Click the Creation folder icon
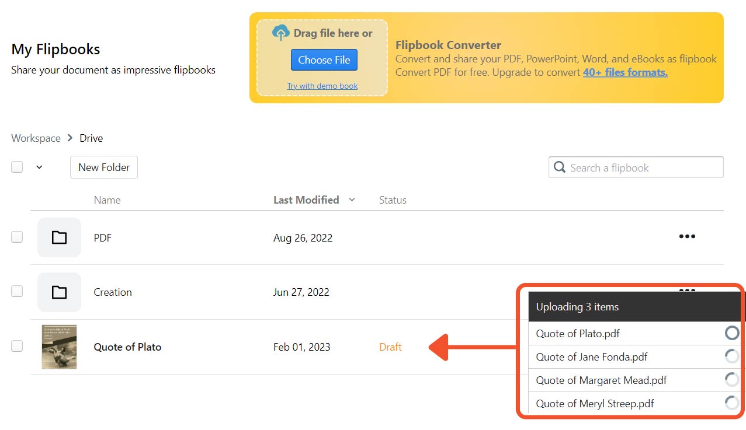The height and width of the screenshot is (430, 746). [59, 292]
